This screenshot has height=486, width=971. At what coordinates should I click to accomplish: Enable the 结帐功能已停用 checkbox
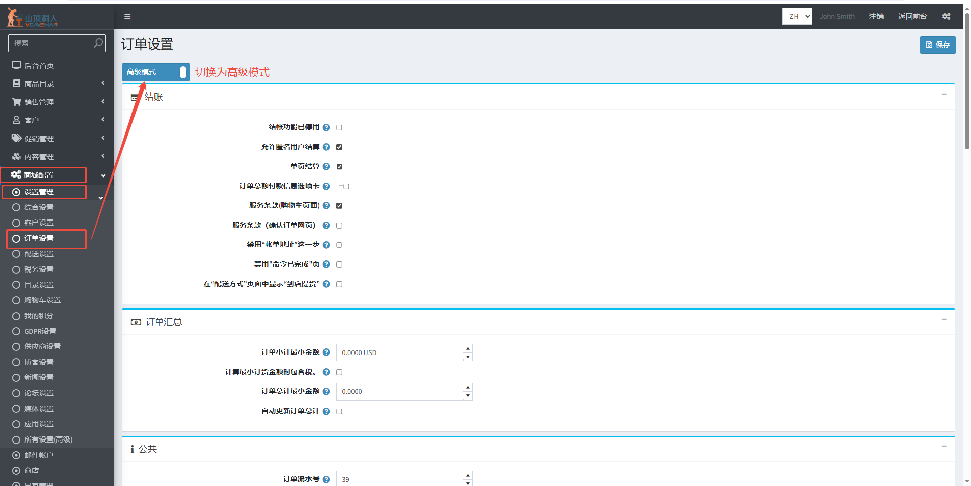click(339, 128)
